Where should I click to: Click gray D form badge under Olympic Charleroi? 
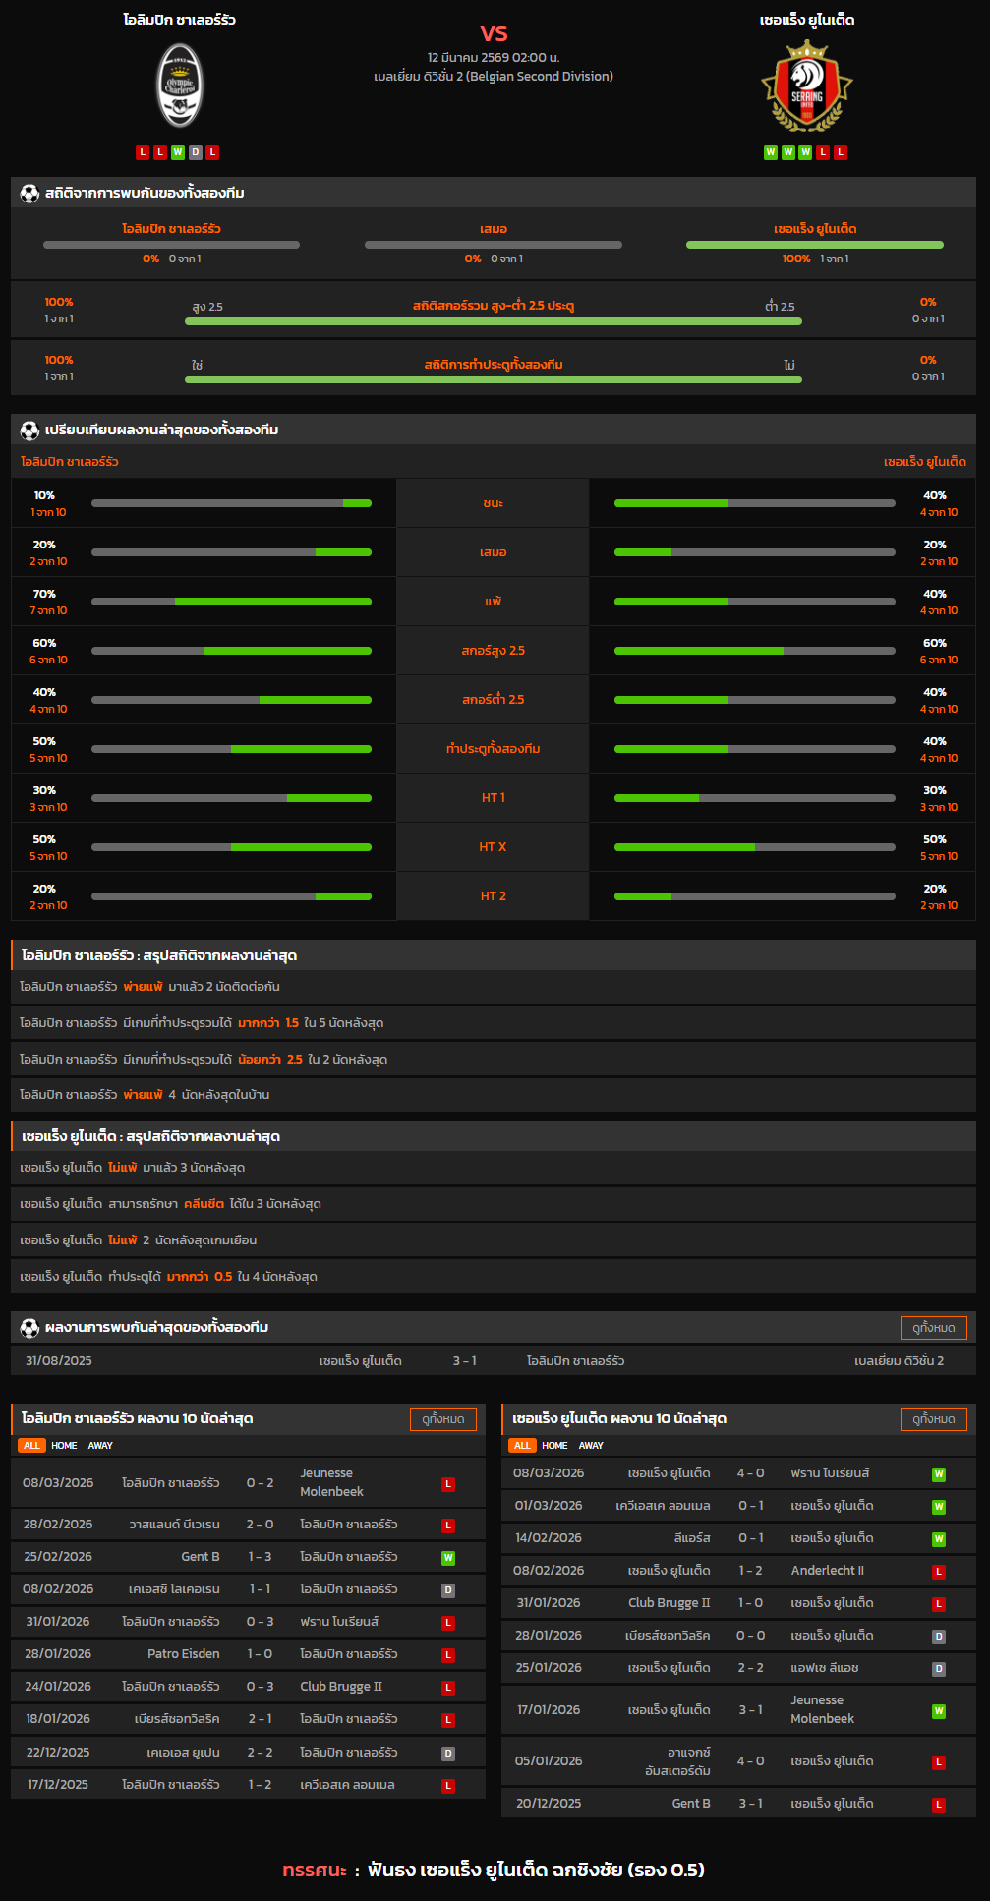tap(195, 152)
